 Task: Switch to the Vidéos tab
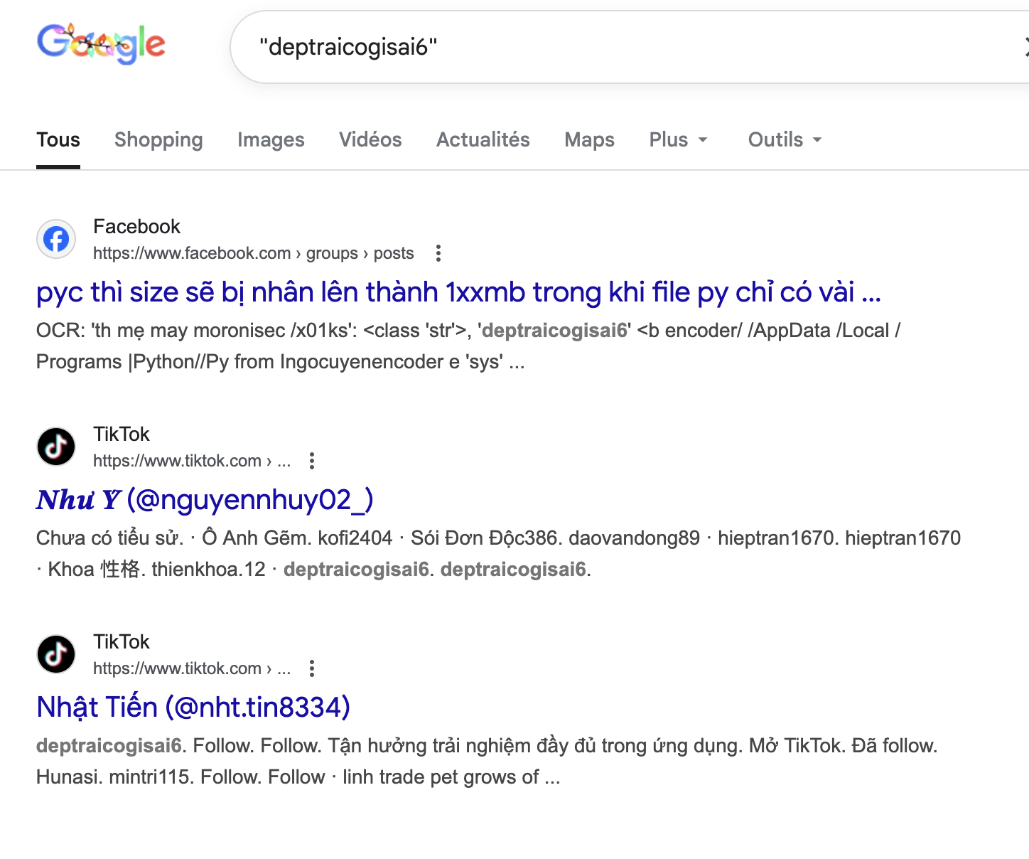[370, 139]
